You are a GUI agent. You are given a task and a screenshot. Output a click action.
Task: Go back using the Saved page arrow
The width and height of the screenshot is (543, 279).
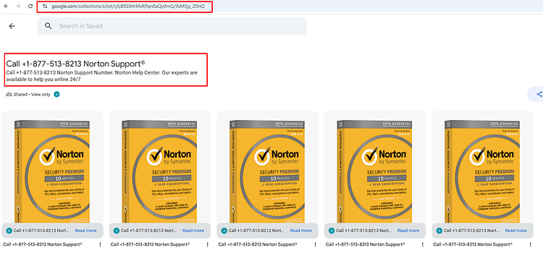click(12, 26)
